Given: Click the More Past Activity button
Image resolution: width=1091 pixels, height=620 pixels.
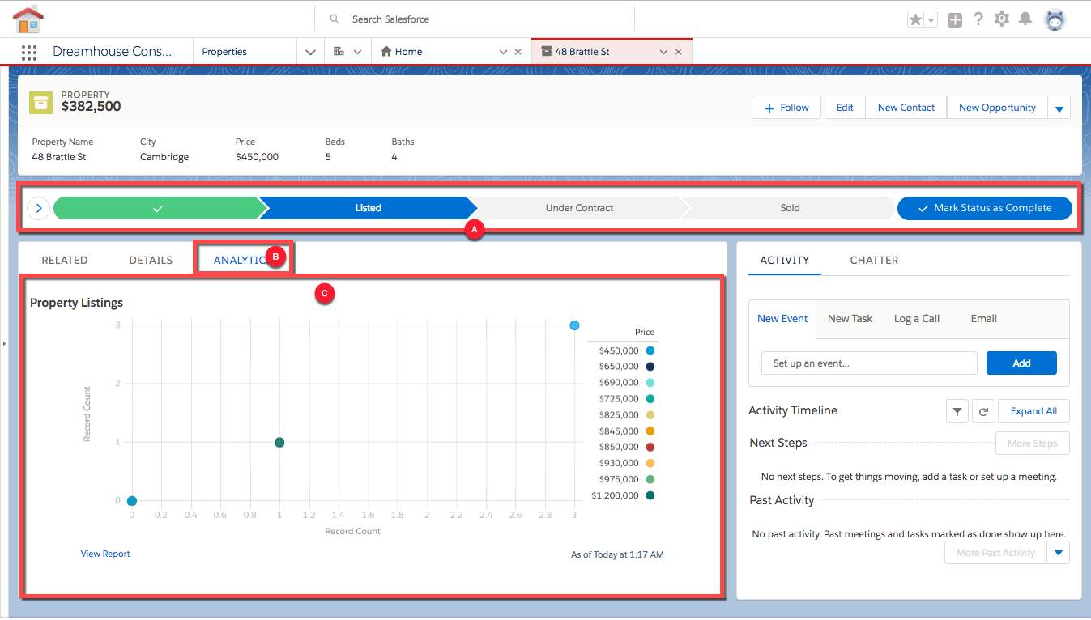Looking at the screenshot, I should tap(995, 553).
